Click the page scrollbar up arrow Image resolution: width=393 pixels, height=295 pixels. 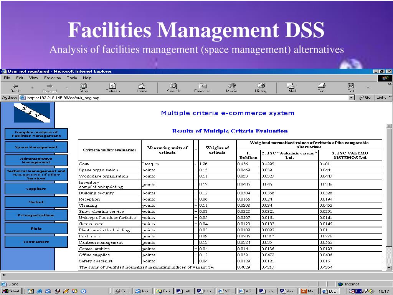point(389,126)
